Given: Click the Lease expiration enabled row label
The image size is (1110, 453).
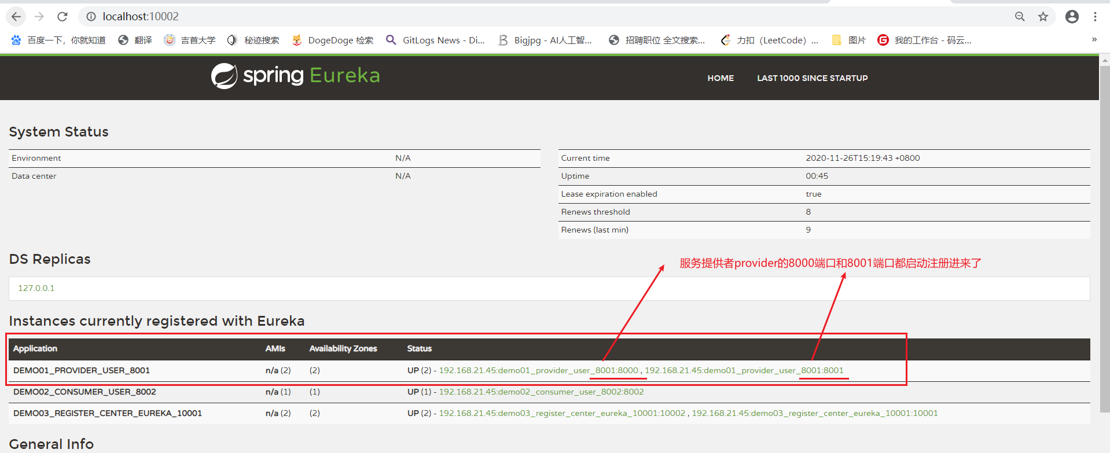Looking at the screenshot, I should tap(609, 194).
